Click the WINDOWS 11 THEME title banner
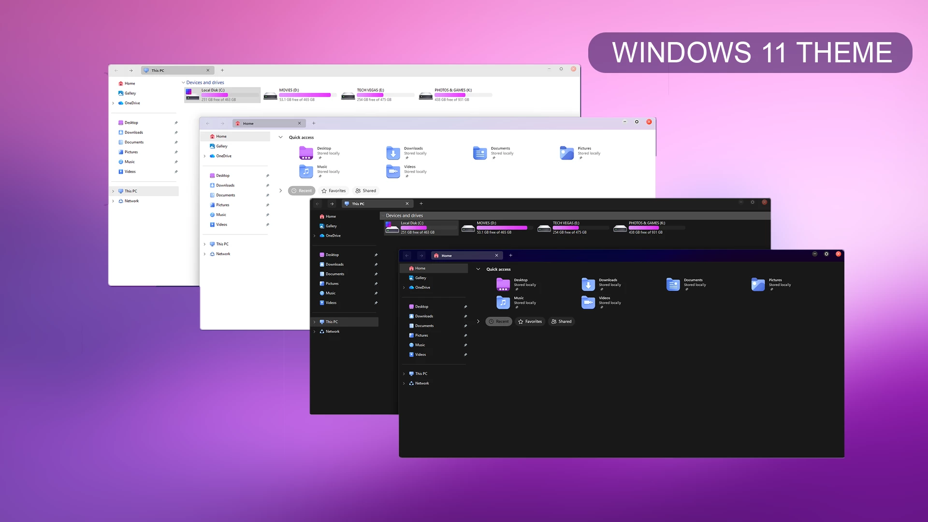The height and width of the screenshot is (522, 928). coord(750,53)
